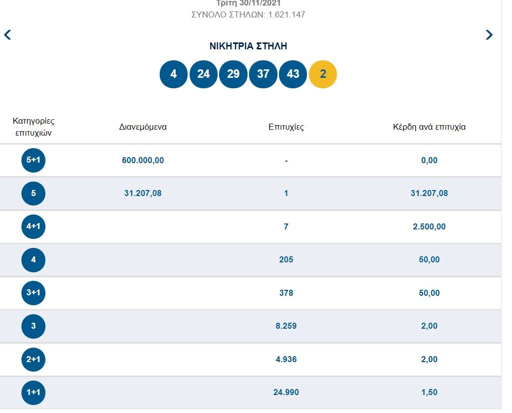Click the 600.000,00 distributed amount

[x=143, y=161]
